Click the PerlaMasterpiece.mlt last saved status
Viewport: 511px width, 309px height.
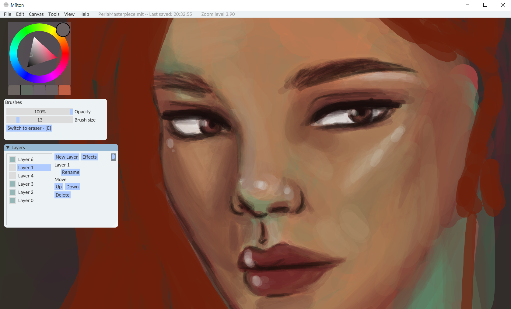pyautogui.click(x=145, y=14)
